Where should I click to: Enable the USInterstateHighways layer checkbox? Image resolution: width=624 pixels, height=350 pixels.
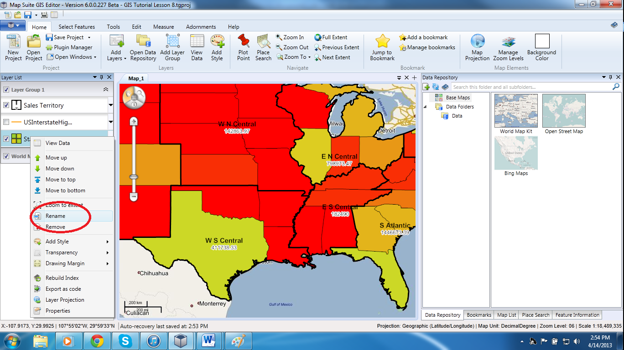click(x=6, y=122)
